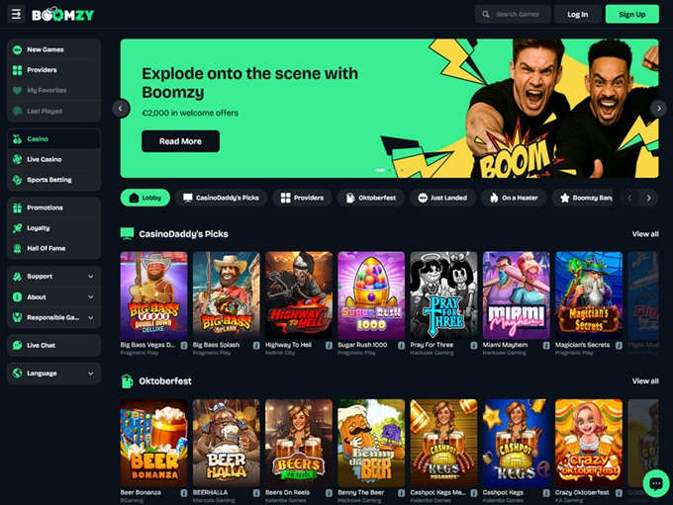This screenshot has height=505, width=673.
Task: Expand the About section
Action: 54,297
